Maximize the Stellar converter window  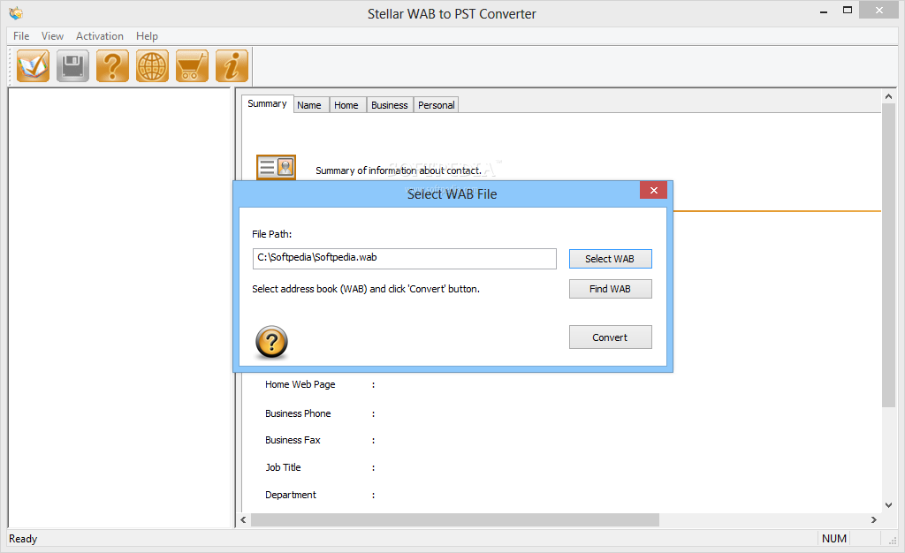tap(848, 11)
